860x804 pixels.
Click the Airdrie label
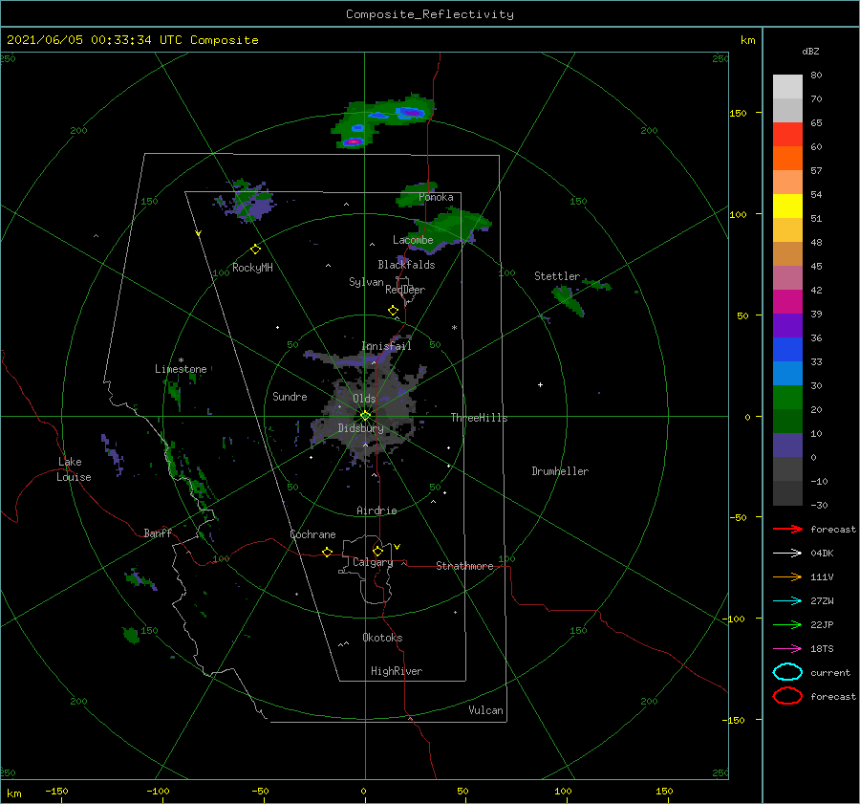[x=376, y=511]
